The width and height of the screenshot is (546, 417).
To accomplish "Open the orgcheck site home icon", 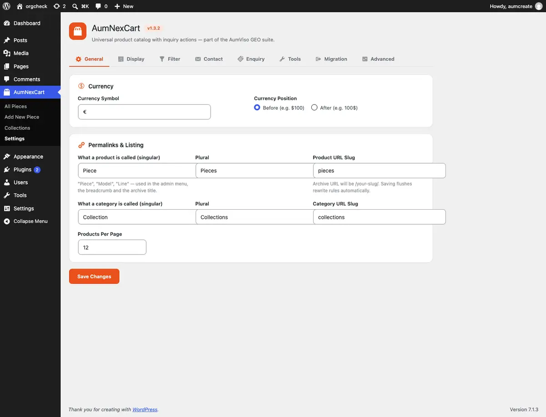I will pos(20,6).
